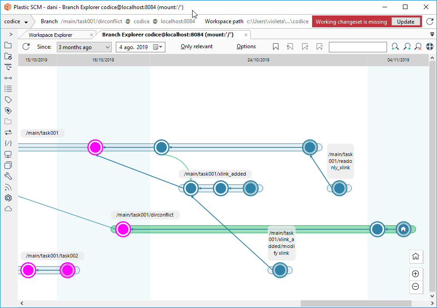Viewport: 437px width, 308px height.
Task: Expand the codice repository dropdown
Action: click(16, 21)
